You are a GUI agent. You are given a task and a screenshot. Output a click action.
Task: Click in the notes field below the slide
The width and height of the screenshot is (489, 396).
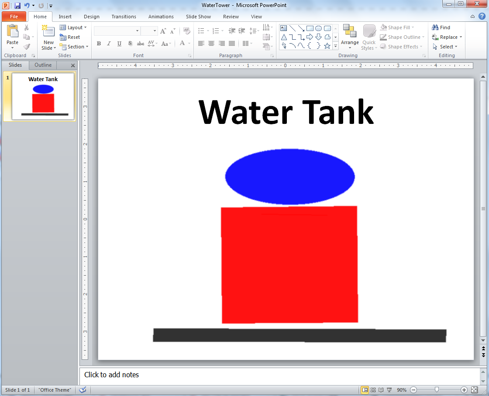point(279,375)
